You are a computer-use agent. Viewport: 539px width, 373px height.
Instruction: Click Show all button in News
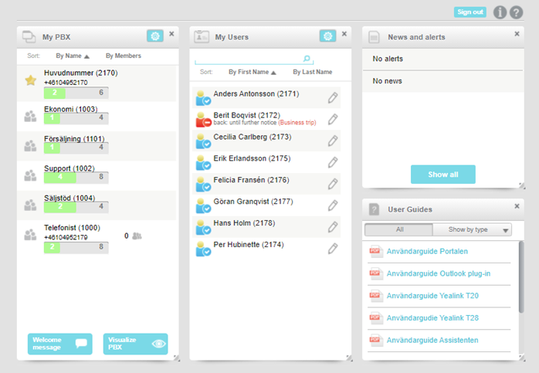(x=442, y=175)
